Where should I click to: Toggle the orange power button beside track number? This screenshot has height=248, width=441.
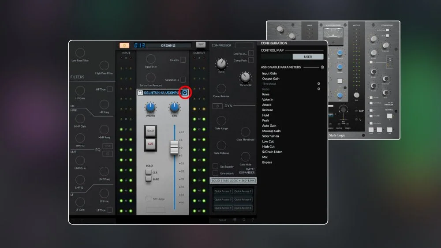tap(124, 45)
